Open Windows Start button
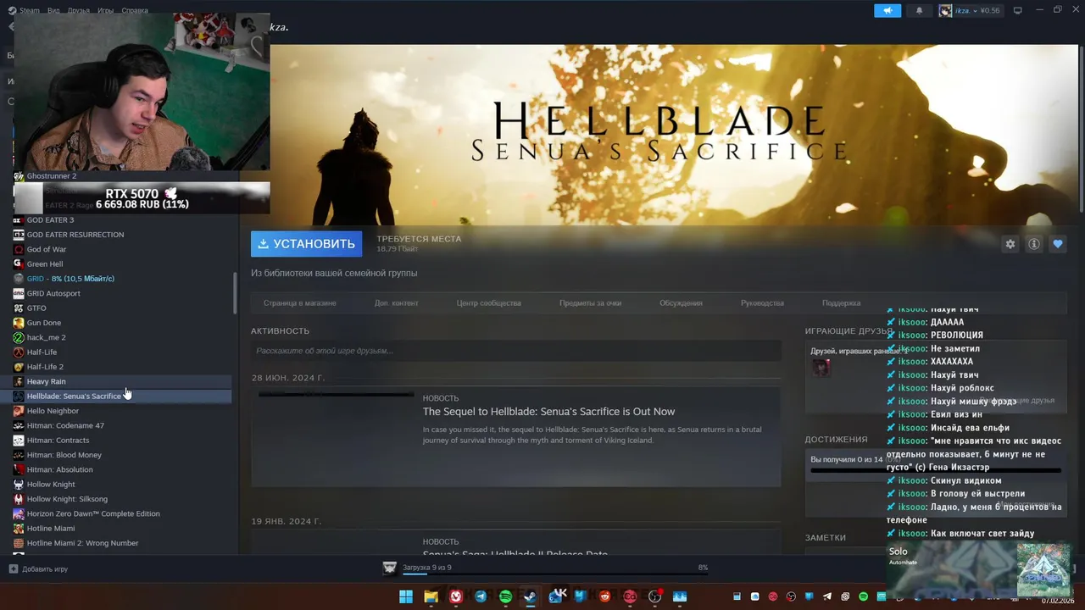The width and height of the screenshot is (1085, 610). [406, 596]
